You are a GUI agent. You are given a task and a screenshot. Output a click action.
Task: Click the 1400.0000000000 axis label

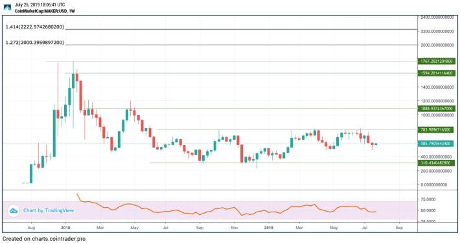coord(437,87)
